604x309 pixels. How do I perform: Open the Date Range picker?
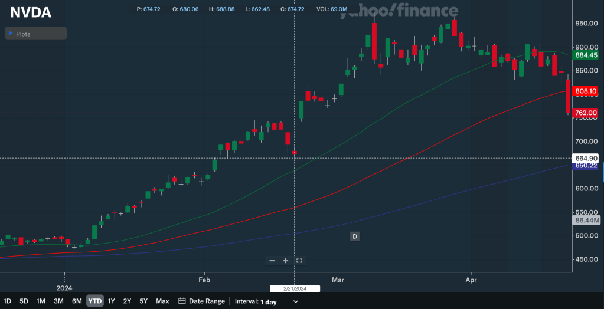(207, 301)
